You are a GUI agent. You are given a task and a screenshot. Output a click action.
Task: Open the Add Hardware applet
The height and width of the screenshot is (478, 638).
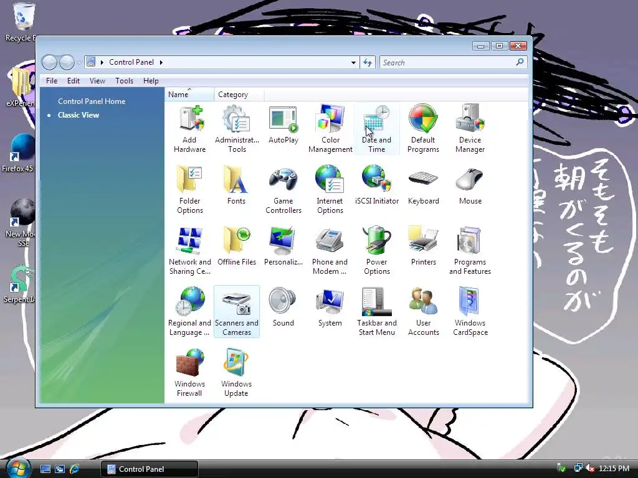(x=189, y=129)
